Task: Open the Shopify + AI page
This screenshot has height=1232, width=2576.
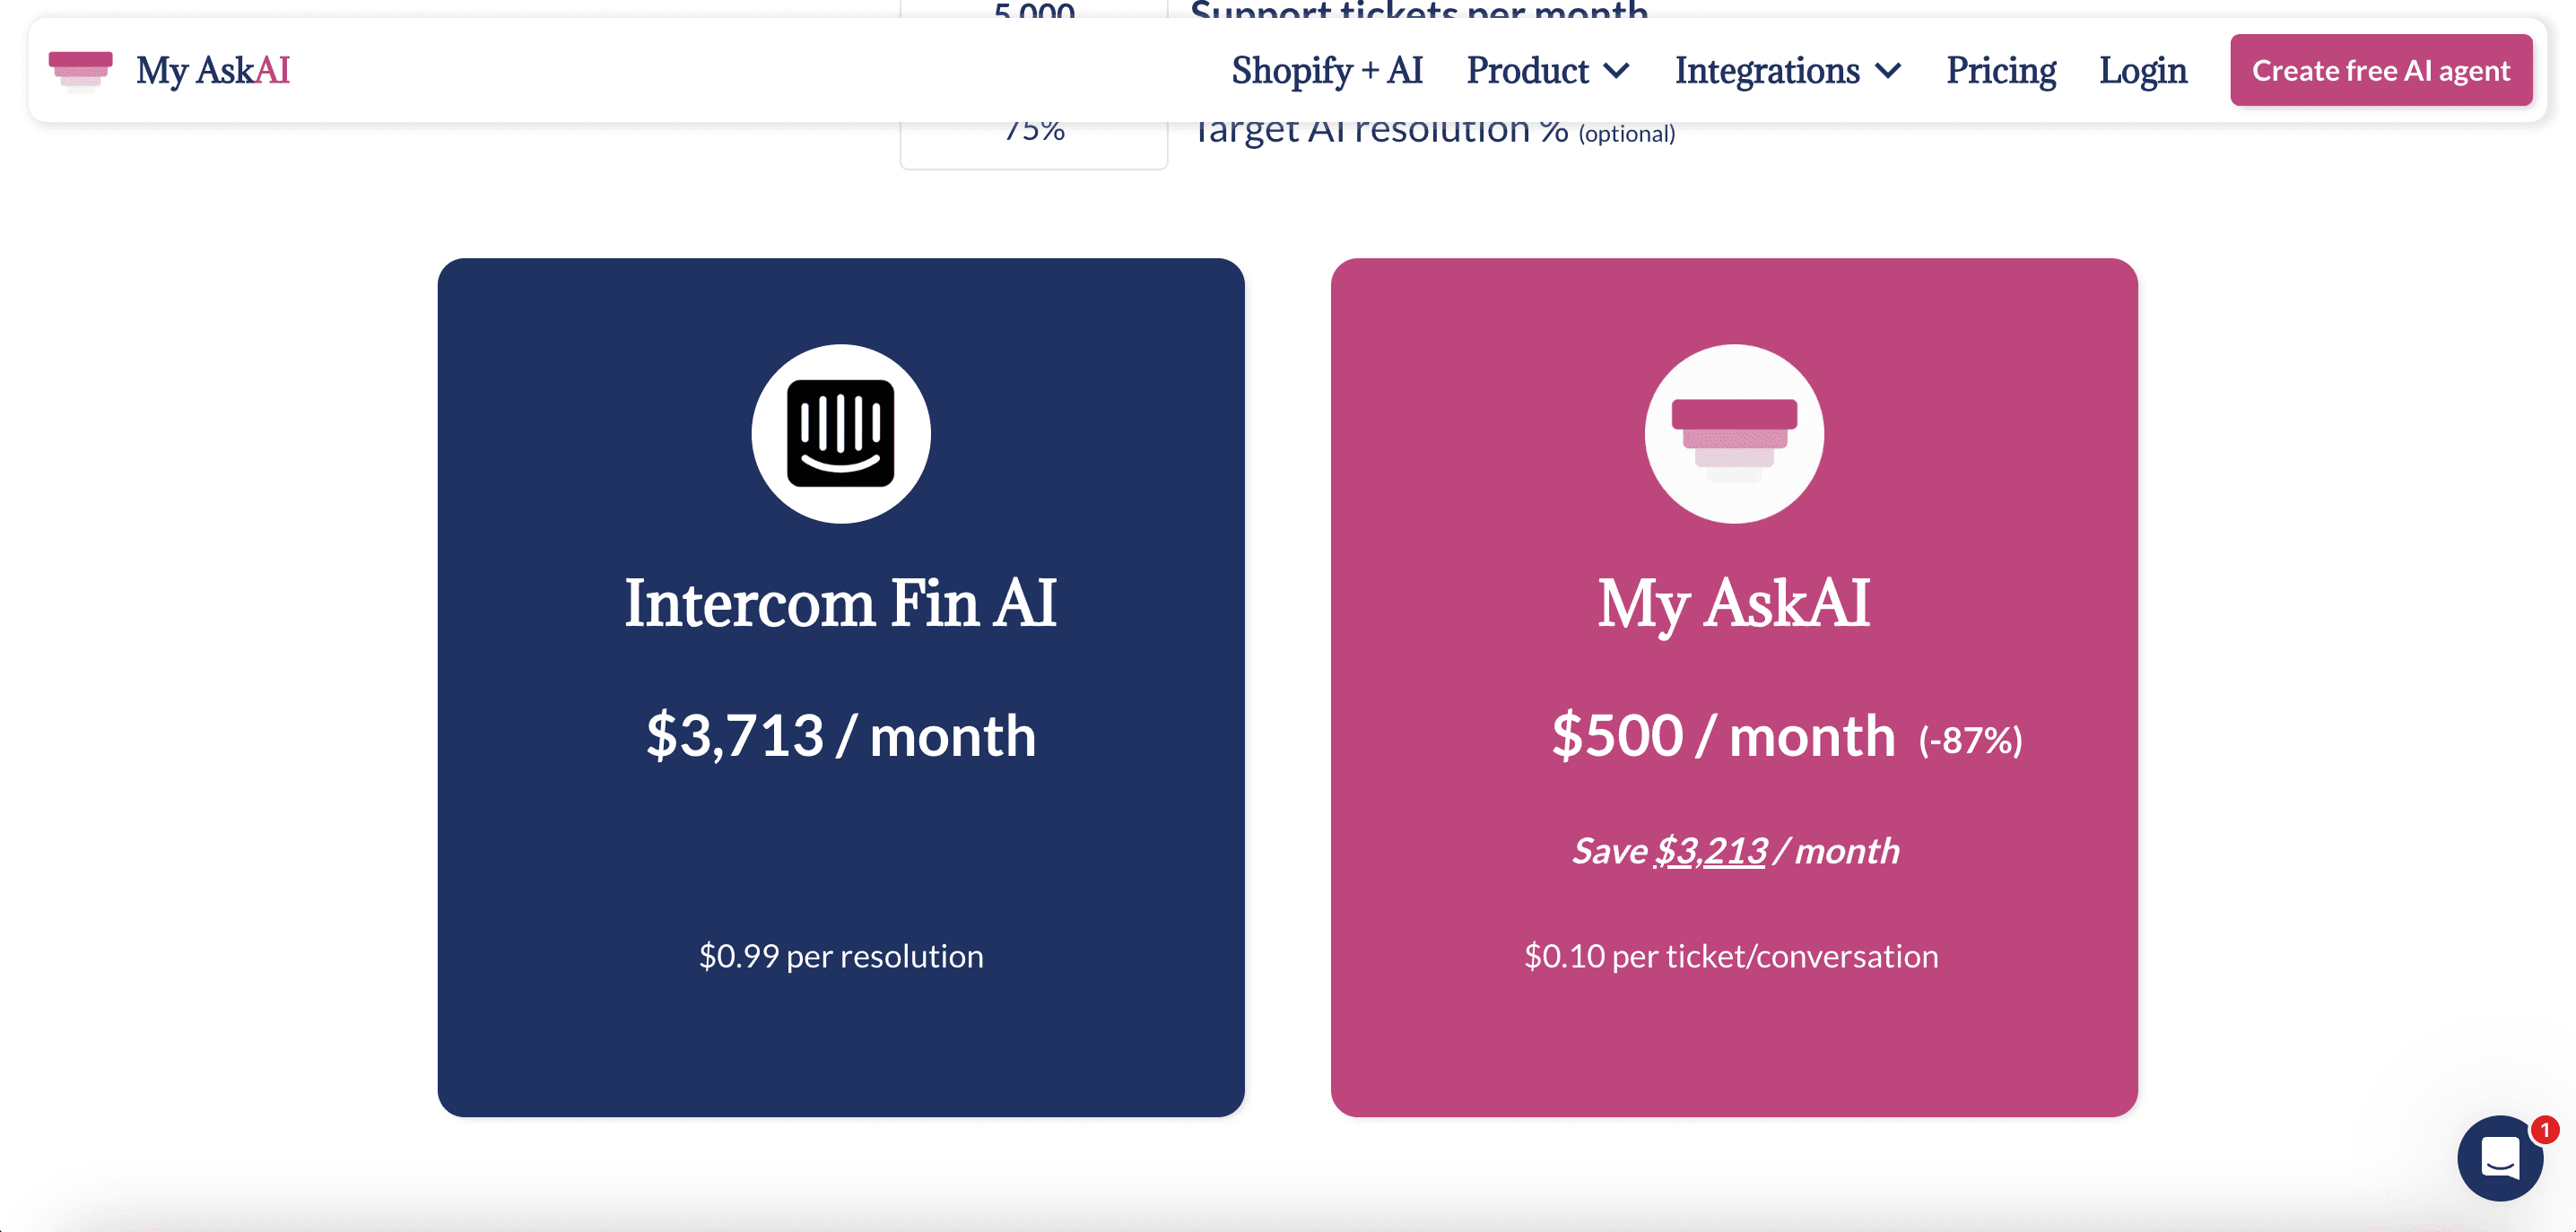Action: tap(1326, 70)
